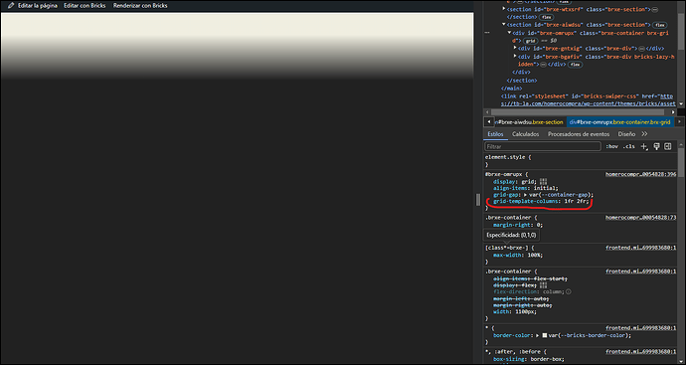Screen dimensions: 686x365
Task: Expand the brxe-gntxig div node
Action: click(515, 49)
